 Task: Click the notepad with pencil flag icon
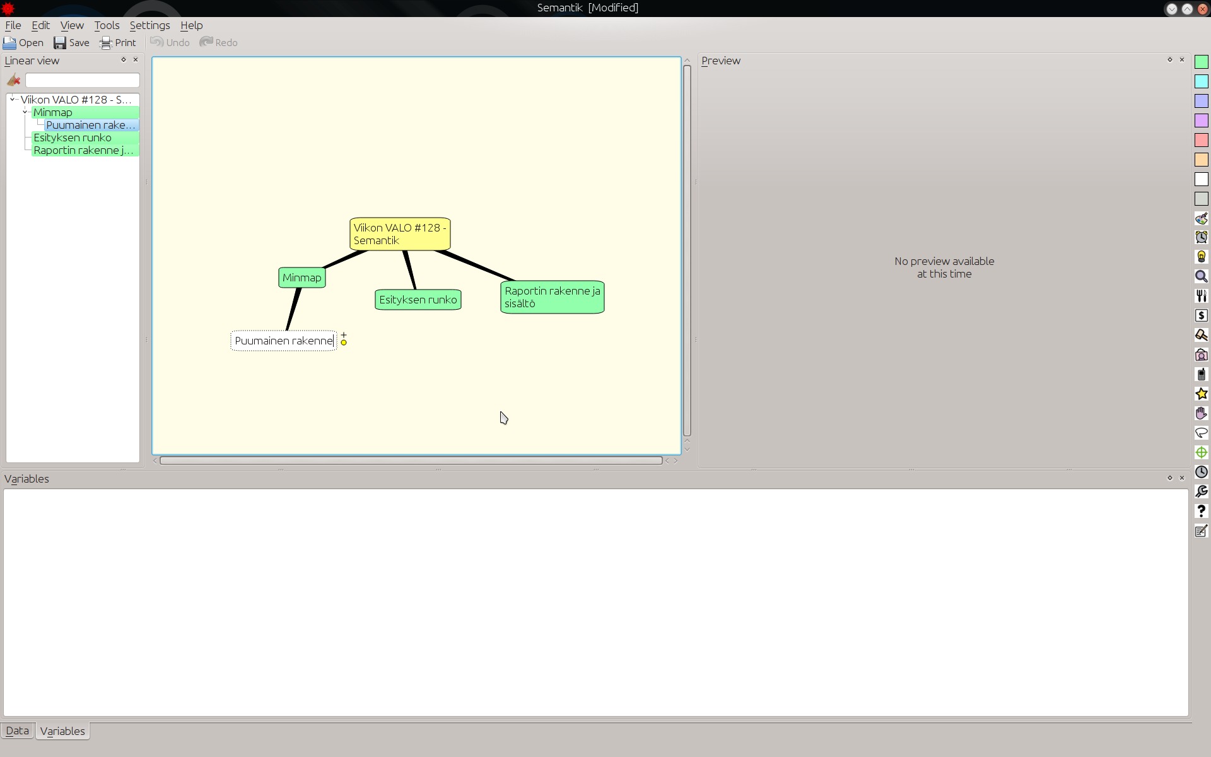[x=1202, y=531]
